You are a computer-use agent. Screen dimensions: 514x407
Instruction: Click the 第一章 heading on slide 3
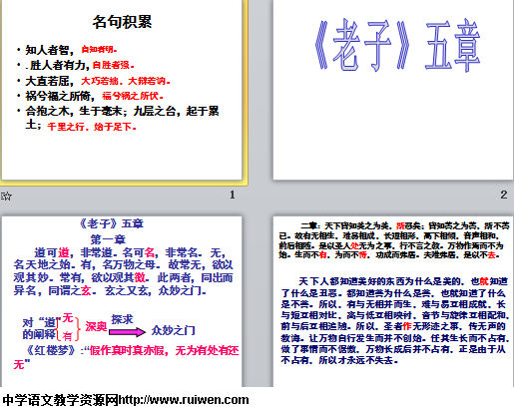pos(108,239)
